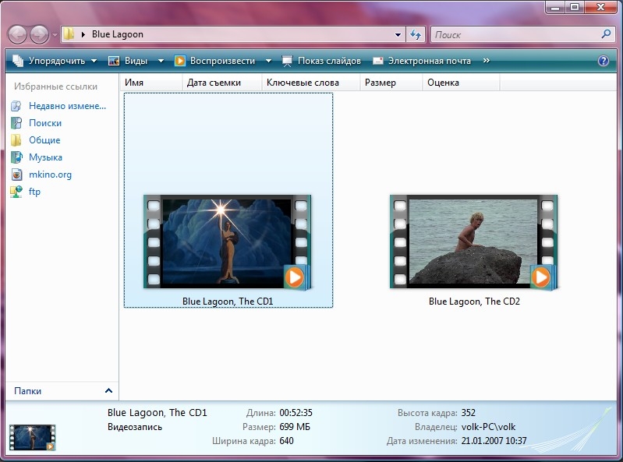The image size is (623, 462).
Task: Refresh the folder with the refresh button
Action: tap(416, 34)
